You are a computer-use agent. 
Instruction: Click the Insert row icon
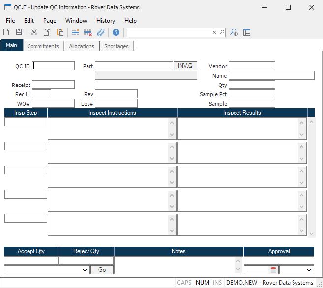pyautogui.click(x=75, y=32)
